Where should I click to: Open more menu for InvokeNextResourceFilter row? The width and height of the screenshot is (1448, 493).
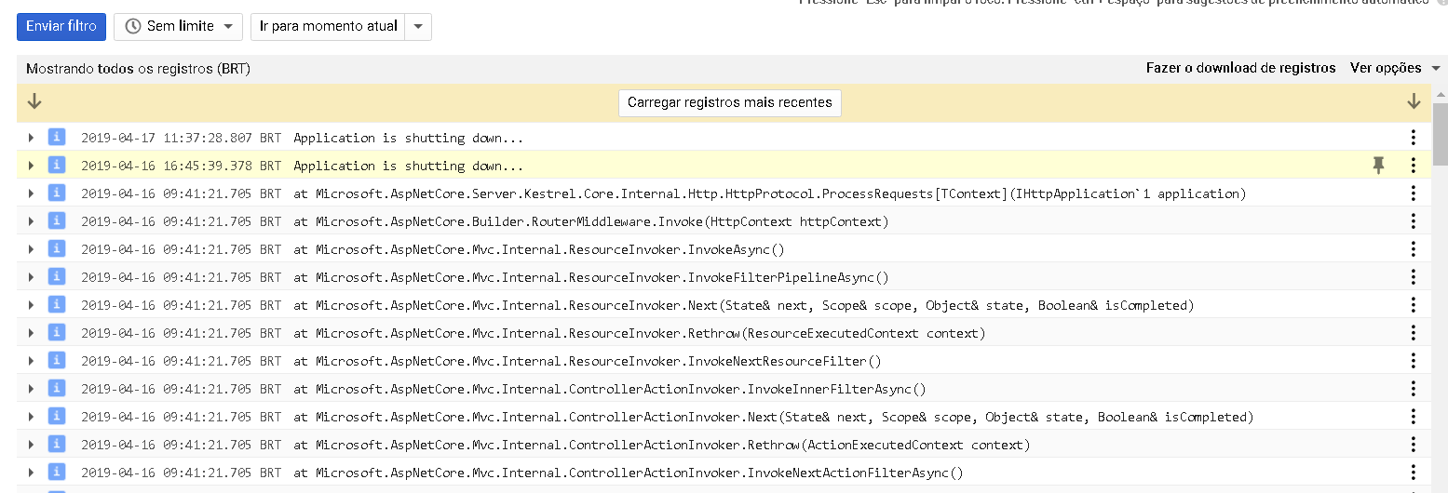tap(1414, 361)
